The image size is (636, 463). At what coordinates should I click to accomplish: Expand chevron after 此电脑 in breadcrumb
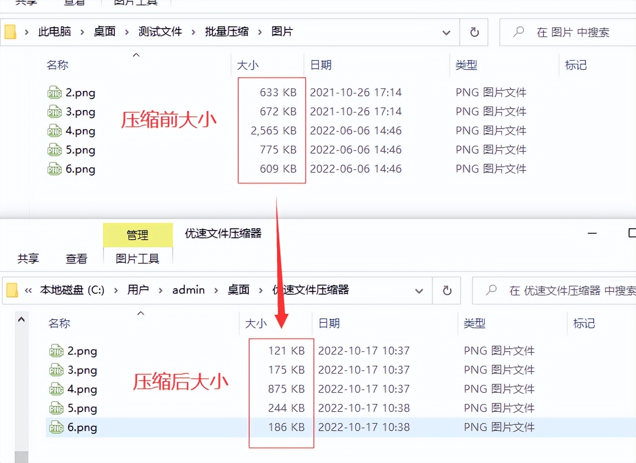[82, 32]
